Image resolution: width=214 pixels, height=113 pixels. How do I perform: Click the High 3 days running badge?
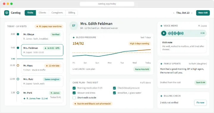click(139, 44)
